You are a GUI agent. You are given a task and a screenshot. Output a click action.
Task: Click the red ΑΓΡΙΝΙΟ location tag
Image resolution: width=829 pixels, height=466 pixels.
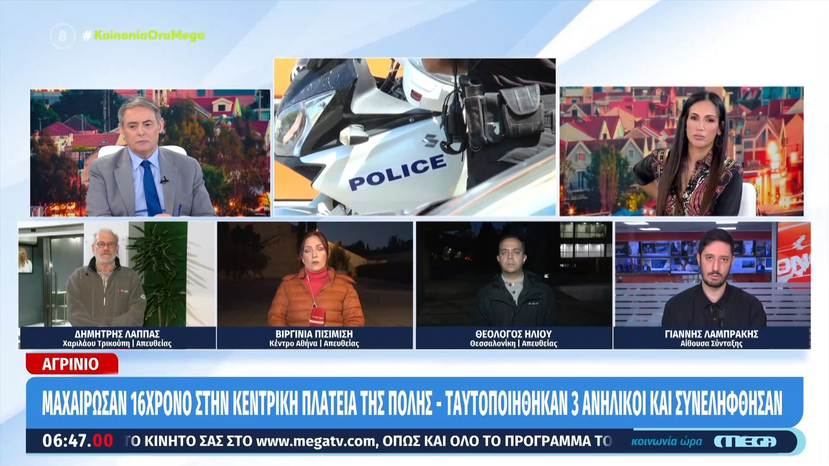72,364
